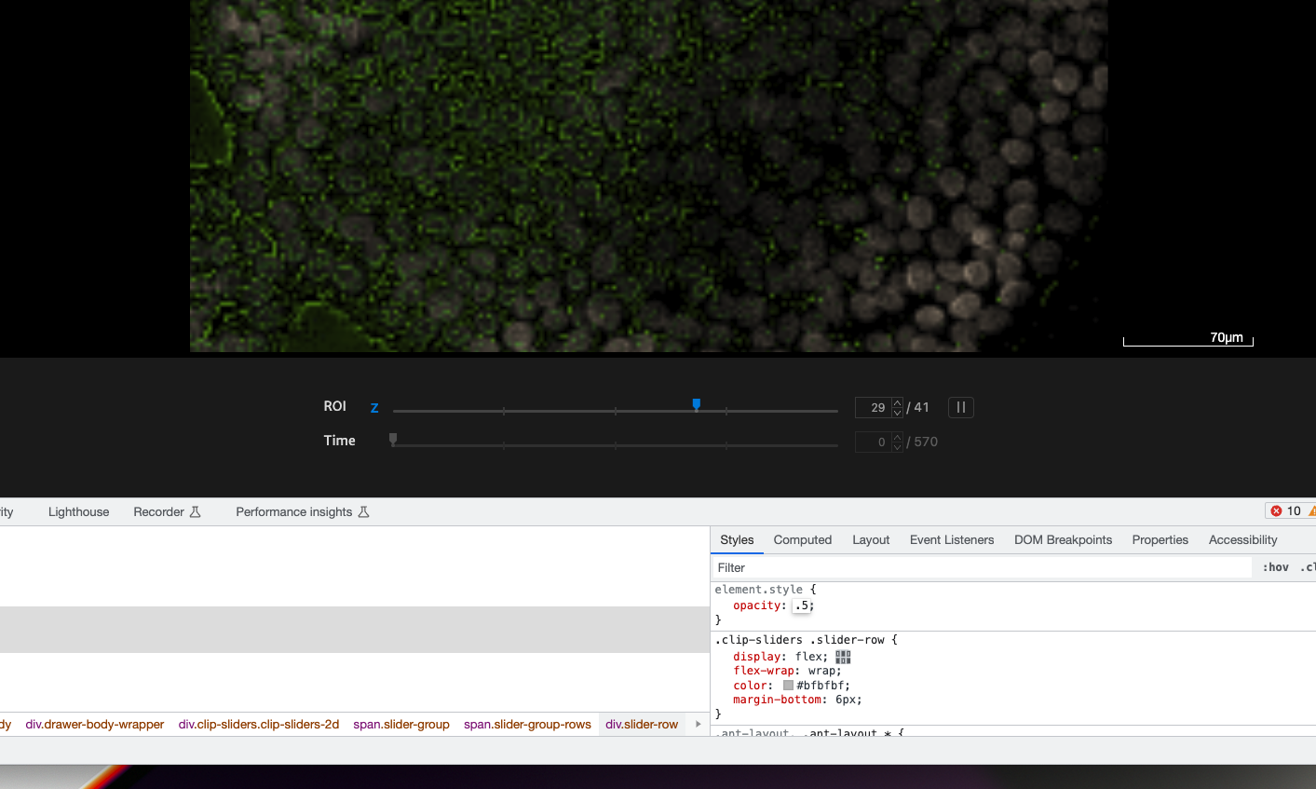Decrement the Time value with down stepper

click(x=898, y=447)
